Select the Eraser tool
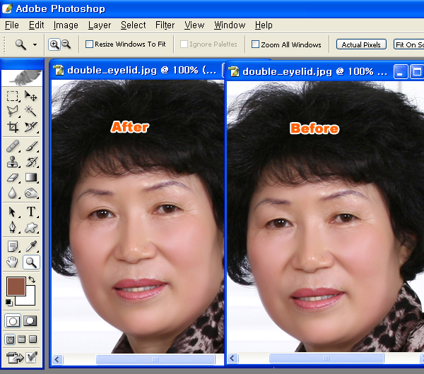The width and height of the screenshot is (424, 374). pyautogui.click(x=13, y=177)
